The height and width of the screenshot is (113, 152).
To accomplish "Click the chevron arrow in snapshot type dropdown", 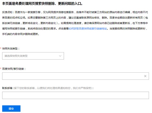I will tap(60, 56).
